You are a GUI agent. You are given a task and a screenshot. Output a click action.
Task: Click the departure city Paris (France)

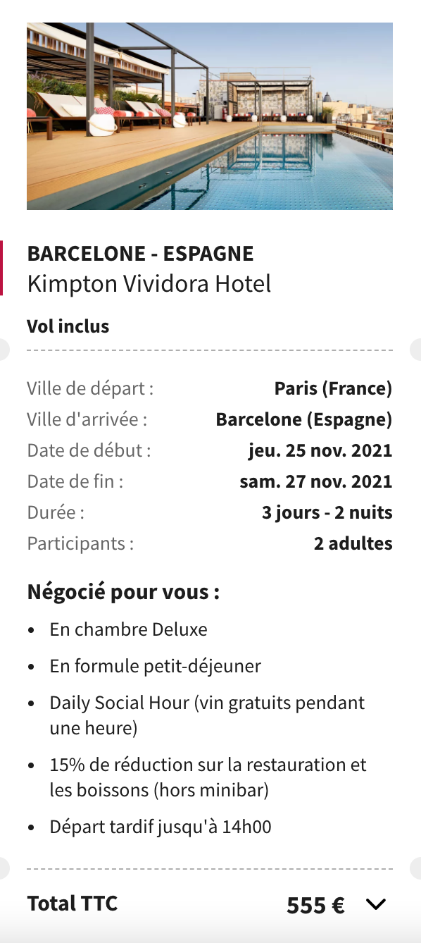(x=333, y=388)
